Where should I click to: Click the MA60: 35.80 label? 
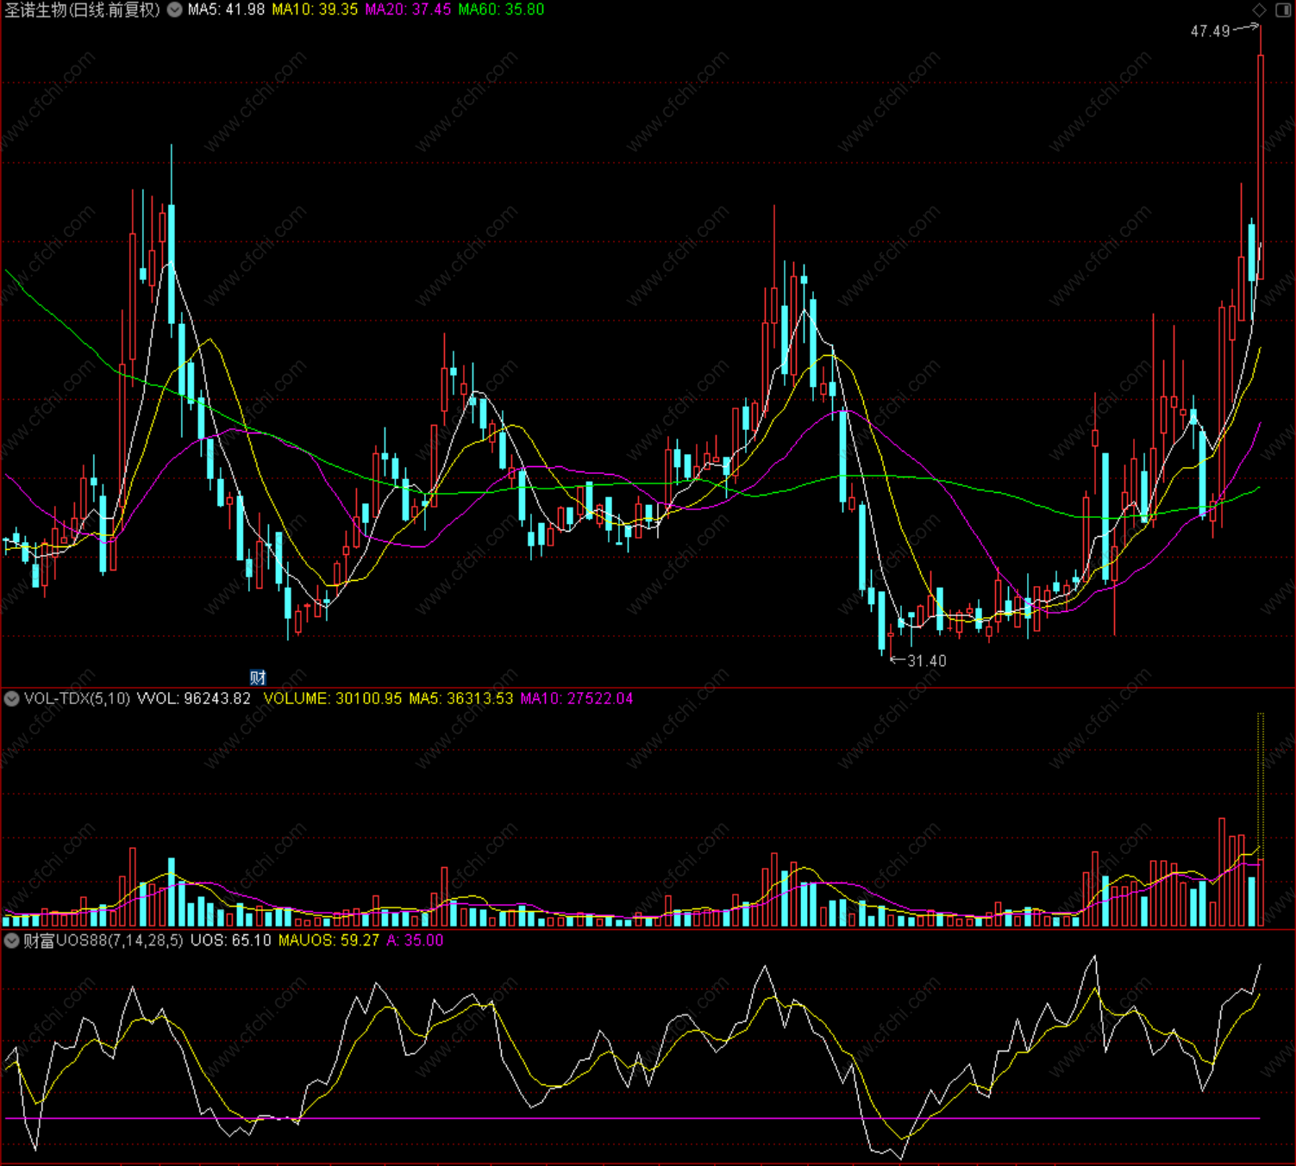501,9
